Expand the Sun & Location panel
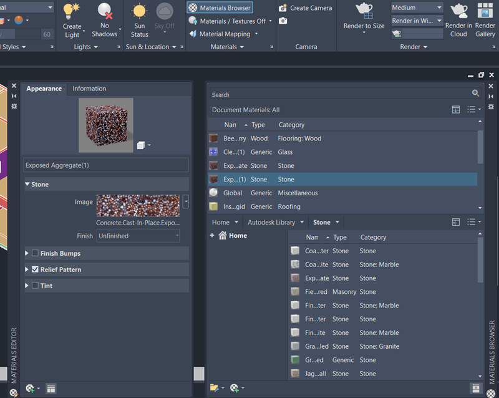The height and width of the screenshot is (398, 499). (x=151, y=47)
